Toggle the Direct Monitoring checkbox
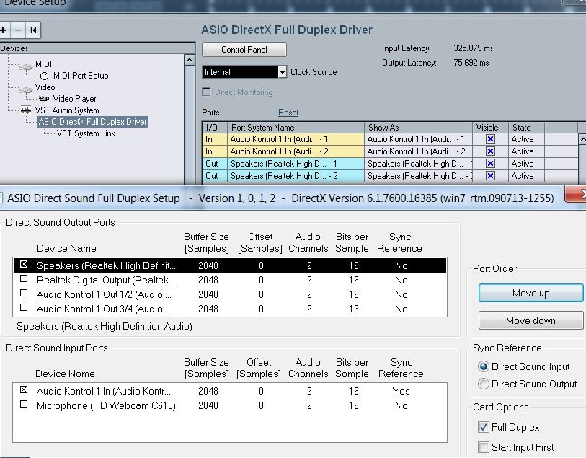This screenshot has height=458, width=586. [206, 92]
